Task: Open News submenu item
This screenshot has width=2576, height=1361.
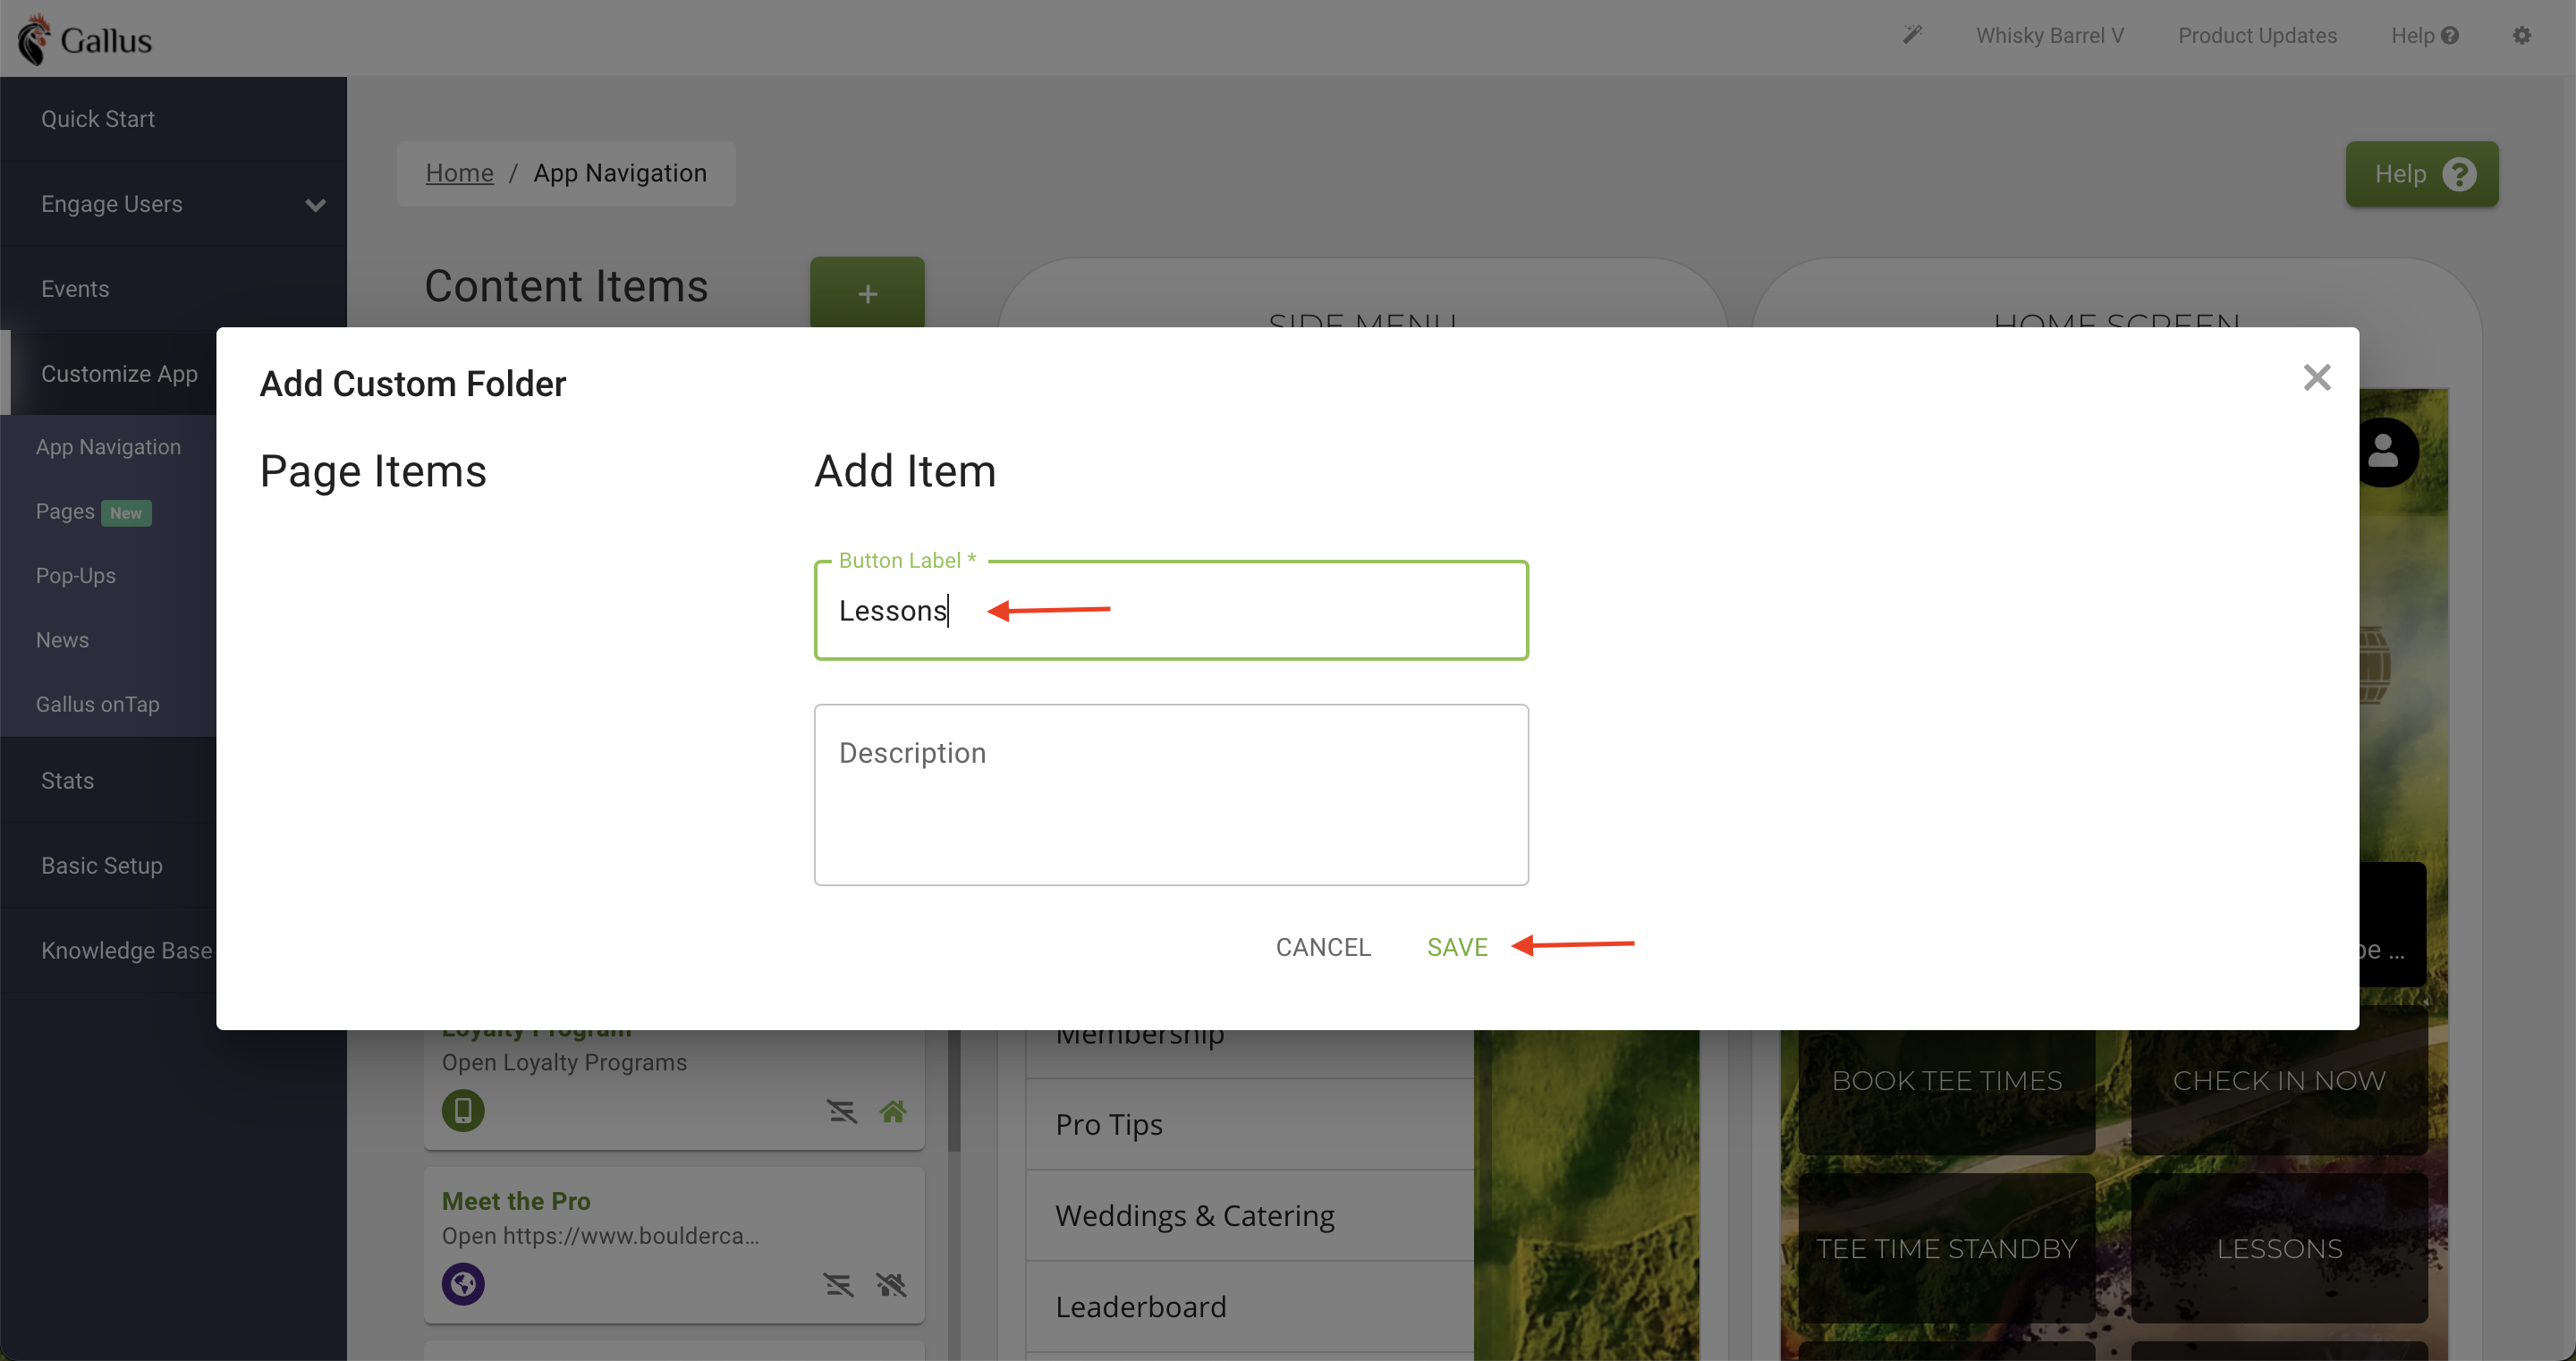Action: [x=62, y=640]
